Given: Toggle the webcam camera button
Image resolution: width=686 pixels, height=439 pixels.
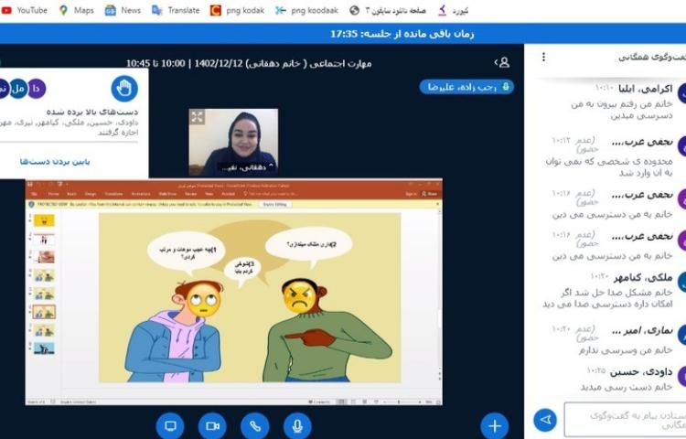Looking at the screenshot, I should pyautogui.click(x=212, y=425).
